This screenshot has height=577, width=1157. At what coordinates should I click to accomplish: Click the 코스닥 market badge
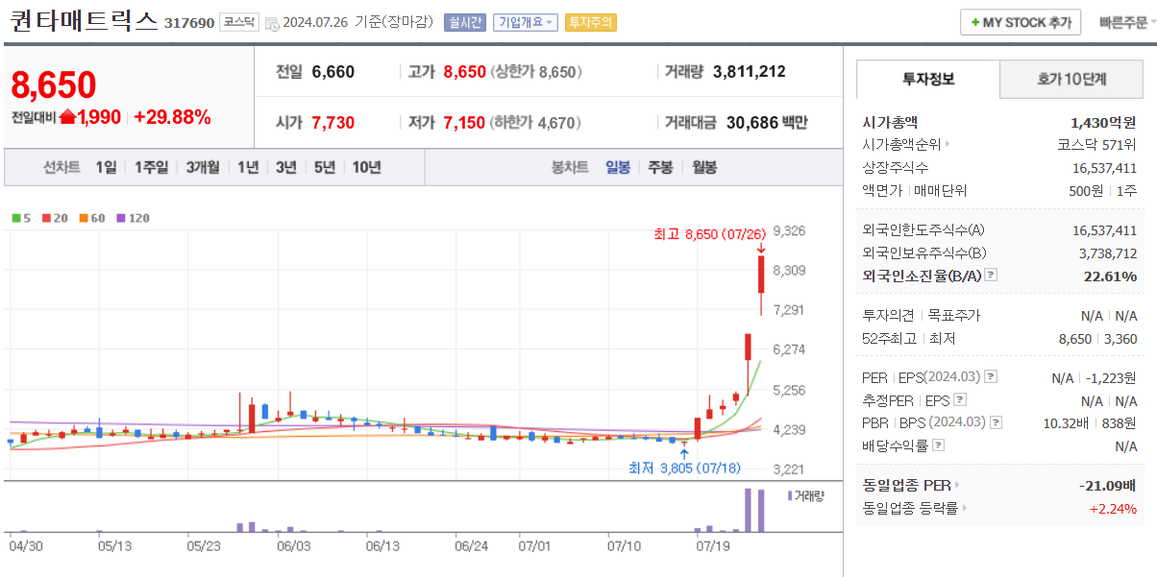click(x=238, y=22)
